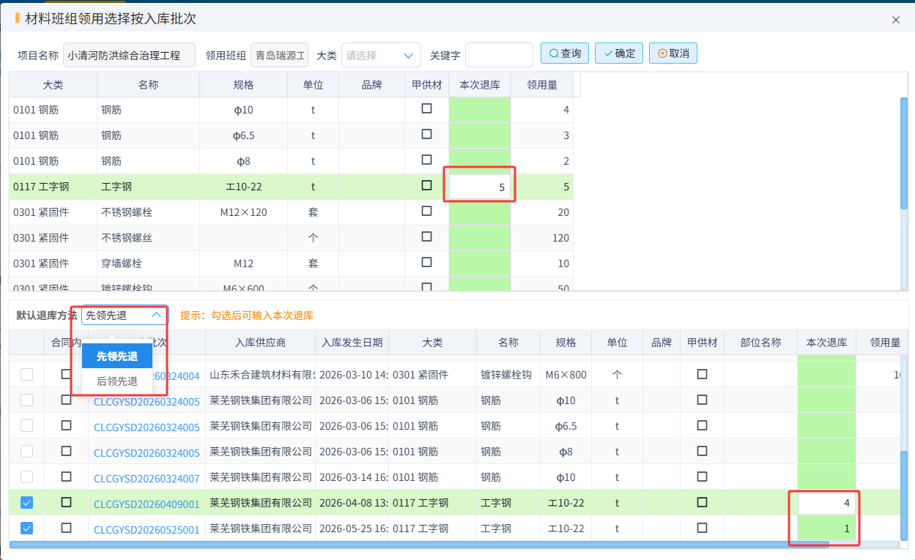Collapse the 默认退库方法 combo box
The height and width of the screenshot is (560, 915).
pyautogui.click(x=125, y=316)
